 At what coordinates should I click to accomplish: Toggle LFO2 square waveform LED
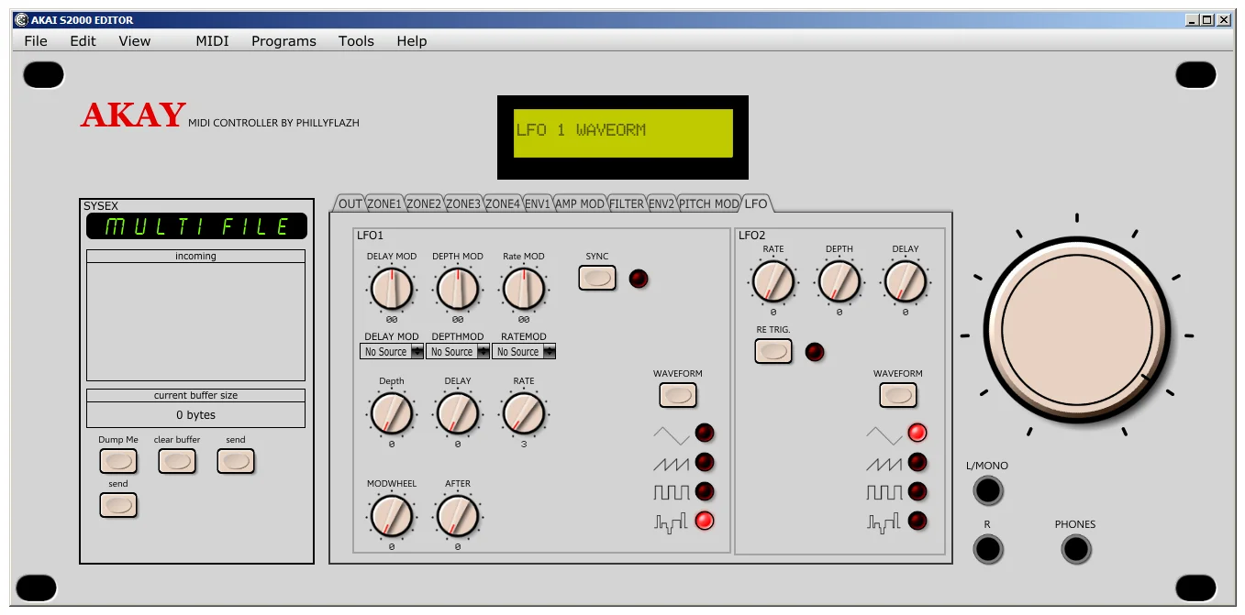917,491
